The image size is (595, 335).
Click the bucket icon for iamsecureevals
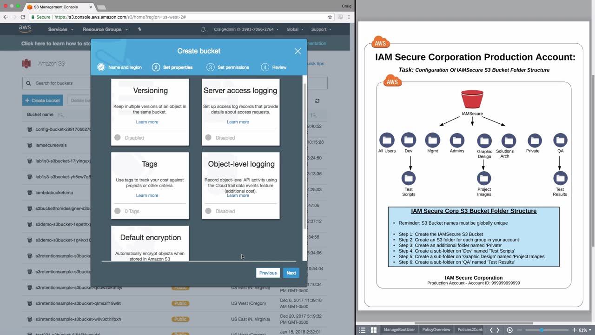(30, 145)
